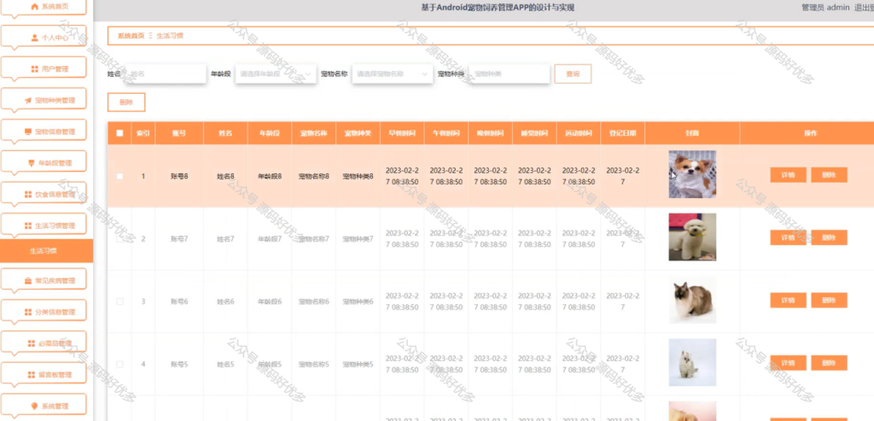Check the checkbox for row 账号6
The image size is (874, 421).
119,301
